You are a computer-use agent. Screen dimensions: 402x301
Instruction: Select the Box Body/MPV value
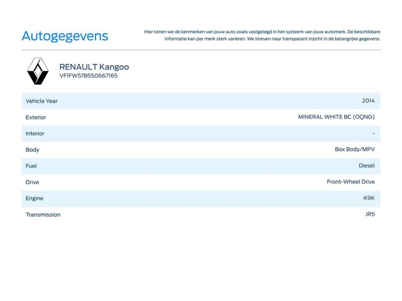[x=354, y=150]
